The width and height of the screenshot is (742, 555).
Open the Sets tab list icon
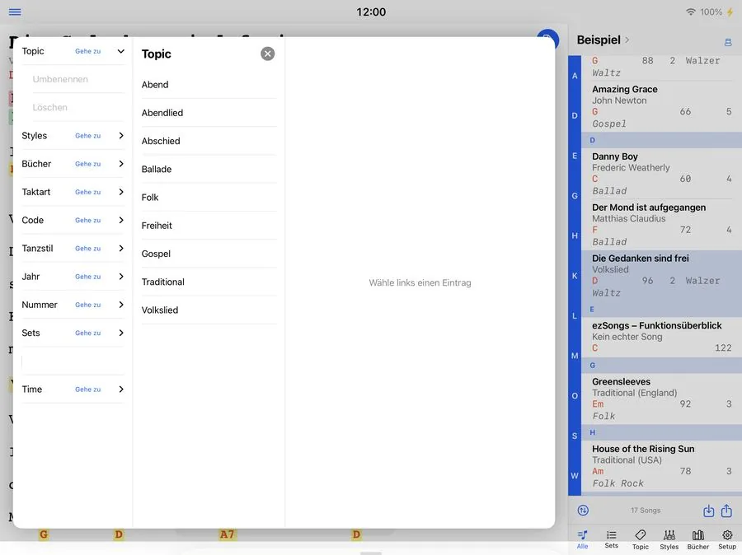(612, 539)
